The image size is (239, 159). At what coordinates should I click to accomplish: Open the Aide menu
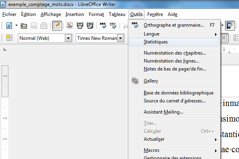[172, 14]
